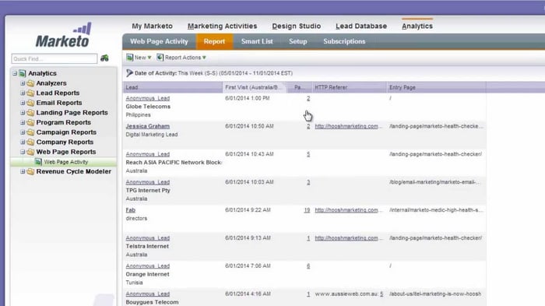Expand the Revenue Cycle Modeler folder
Viewport: 545px width, 306px height.
point(23,171)
